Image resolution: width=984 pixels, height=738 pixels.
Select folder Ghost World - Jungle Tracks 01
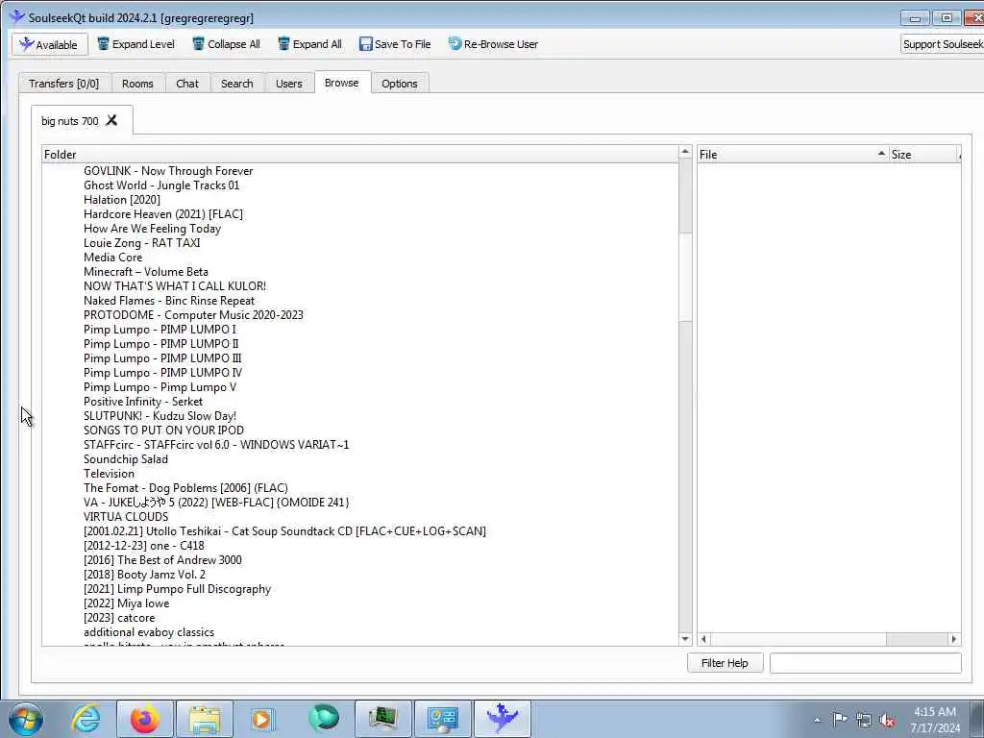coord(161,185)
